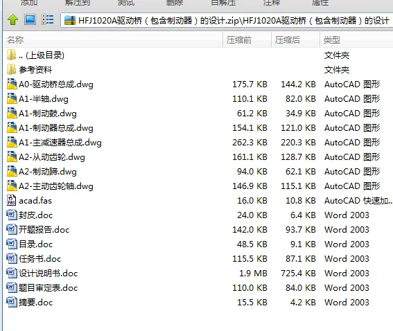Screen dimensions: 393x331
Task: Click the 摘要.doc Word icon
Action: pyautogui.click(x=12, y=302)
